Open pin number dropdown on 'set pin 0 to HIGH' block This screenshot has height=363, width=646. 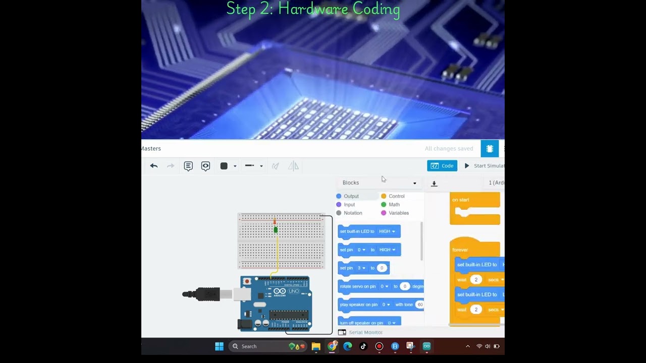coord(361,250)
